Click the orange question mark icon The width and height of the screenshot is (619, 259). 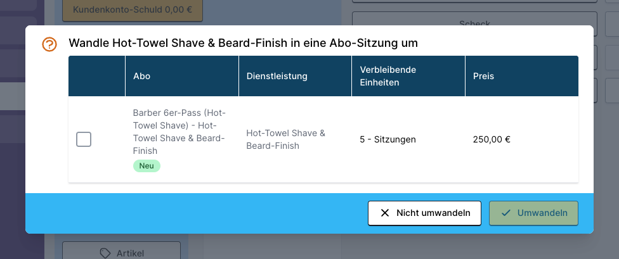(x=49, y=44)
